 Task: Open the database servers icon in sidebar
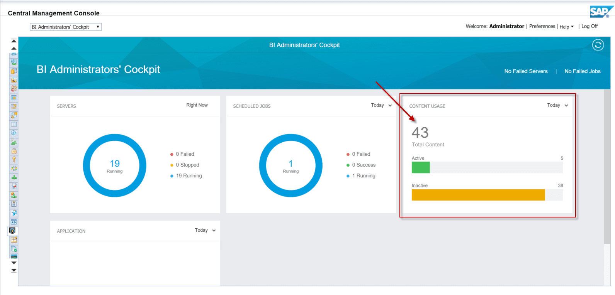[14, 62]
